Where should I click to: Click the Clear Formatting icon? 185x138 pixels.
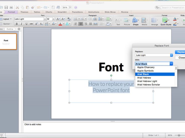point(69,19)
